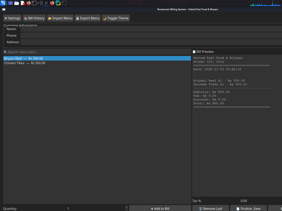282x211 pixels.
Task: Launch the text editor document icon
Action: [x=23, y=3]
